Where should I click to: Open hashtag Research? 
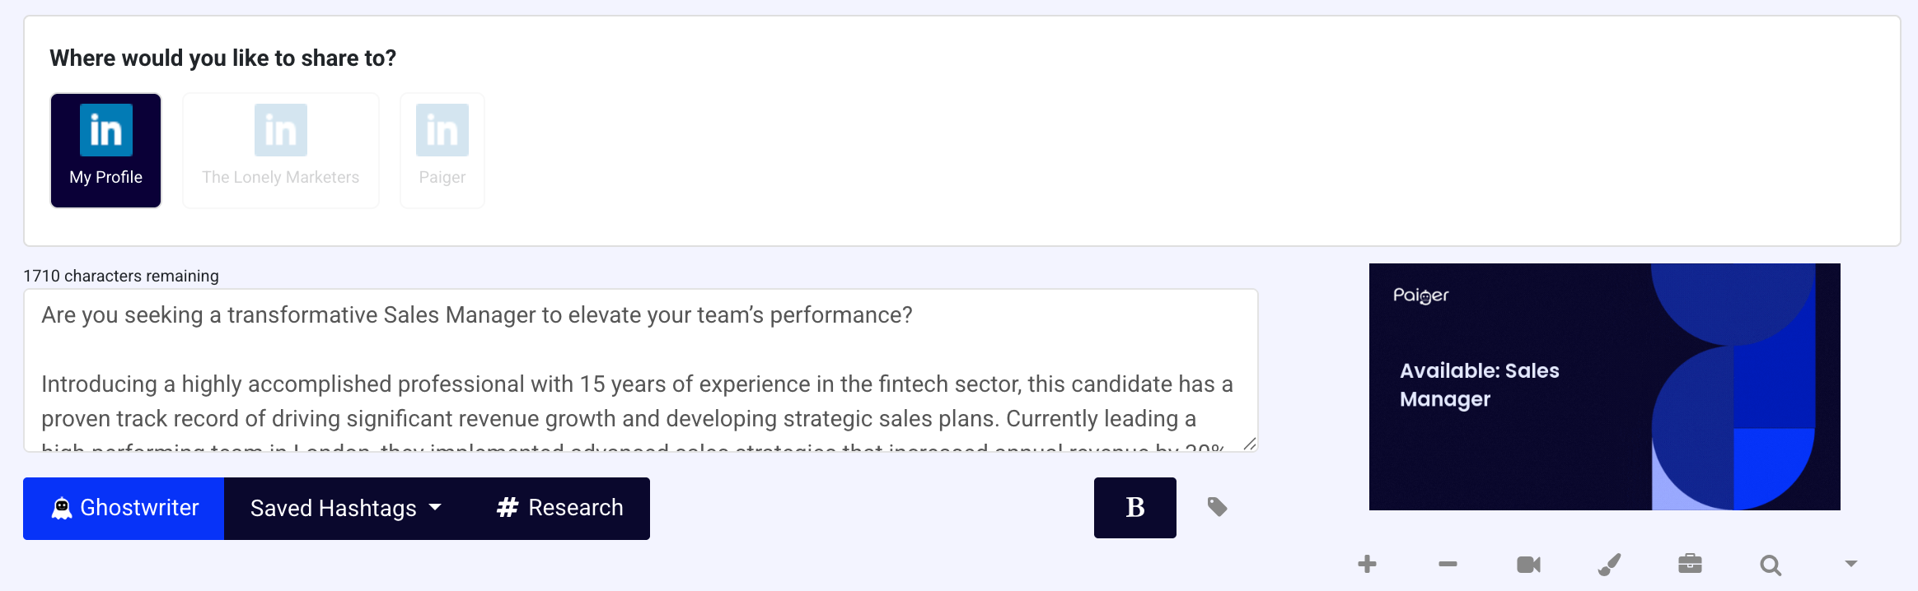(x=560, y=509)
